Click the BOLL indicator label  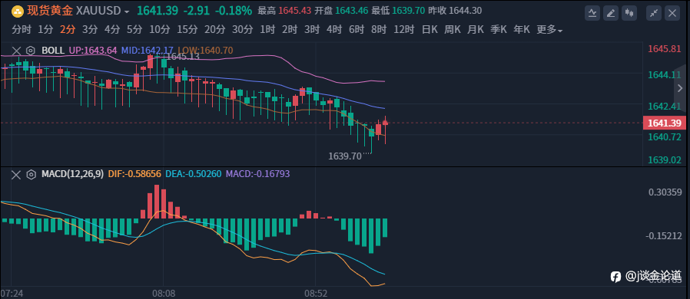click(53, 51)
